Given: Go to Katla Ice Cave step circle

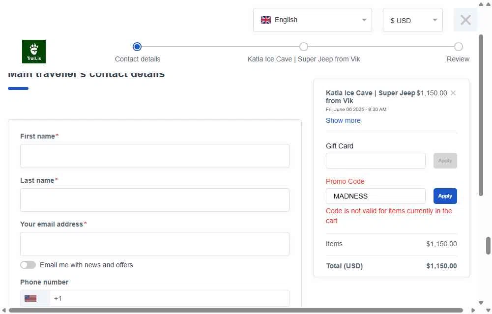Looking at the screenshot, I should (303, 47).
